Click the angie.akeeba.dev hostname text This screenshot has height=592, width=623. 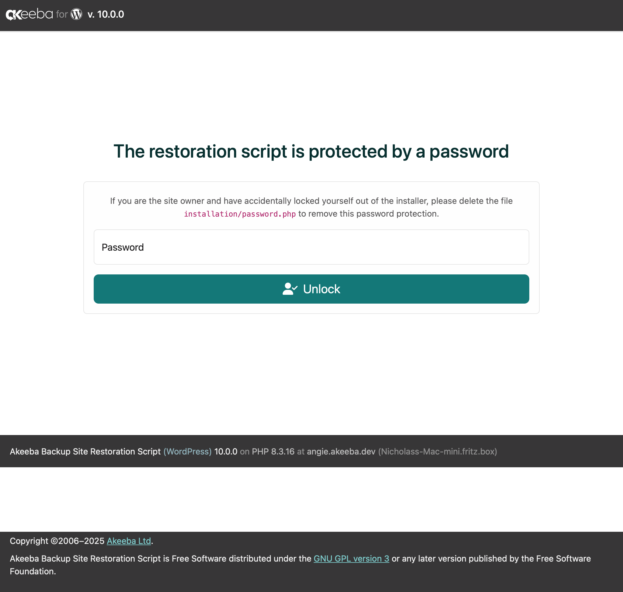341,451
